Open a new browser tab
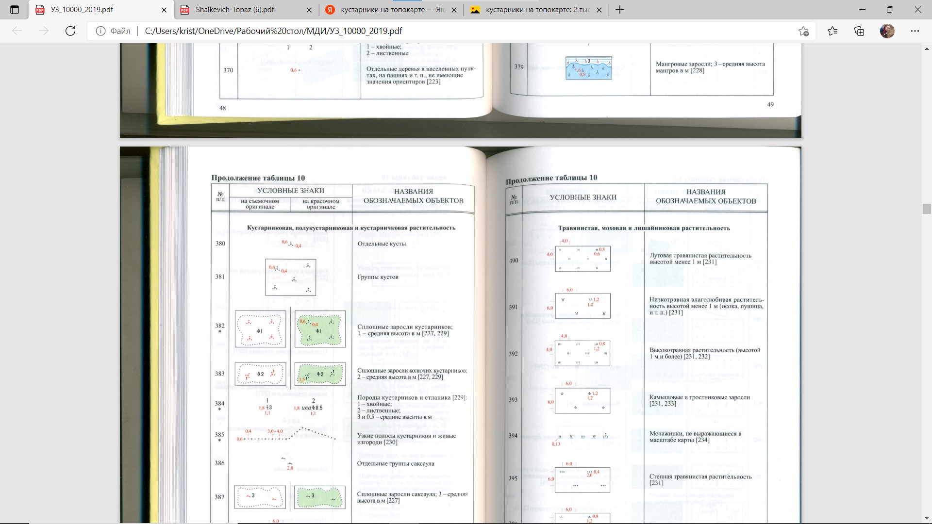This screenshot has width=932, height=524. pos(620,10)
